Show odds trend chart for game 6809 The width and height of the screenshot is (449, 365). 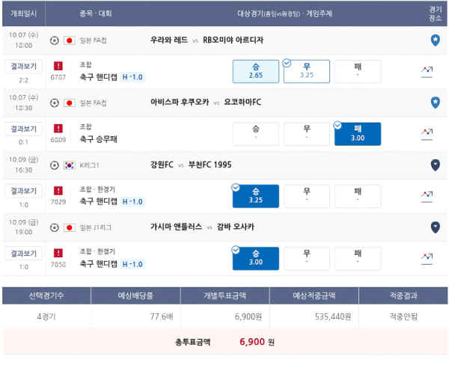(427, 134)
